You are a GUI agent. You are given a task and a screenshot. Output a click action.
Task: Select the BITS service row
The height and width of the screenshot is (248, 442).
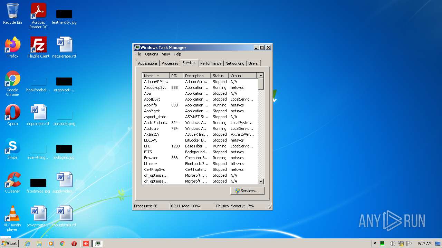pyautogui.click(x=200, y=152)
